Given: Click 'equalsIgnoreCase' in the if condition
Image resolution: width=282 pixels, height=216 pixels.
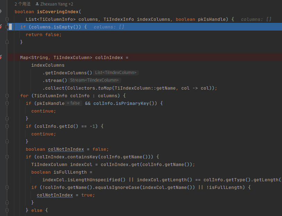Looking at the screenshot, I should pyautogui.click(x=117, y=188).
